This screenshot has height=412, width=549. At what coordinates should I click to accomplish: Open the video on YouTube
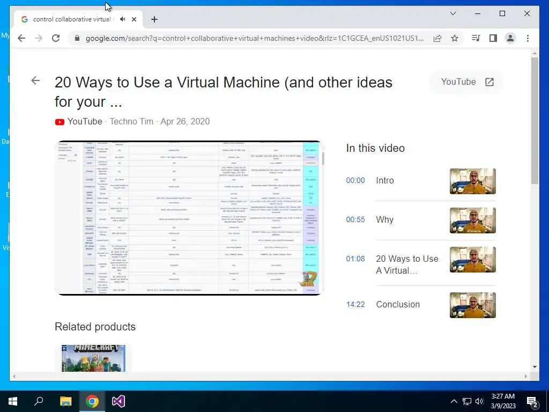[x=467, y=82]
